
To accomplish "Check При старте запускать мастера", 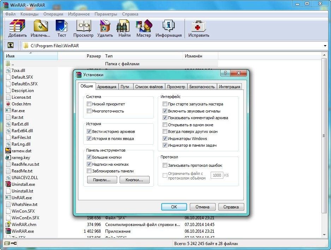I will pos(165,104).
